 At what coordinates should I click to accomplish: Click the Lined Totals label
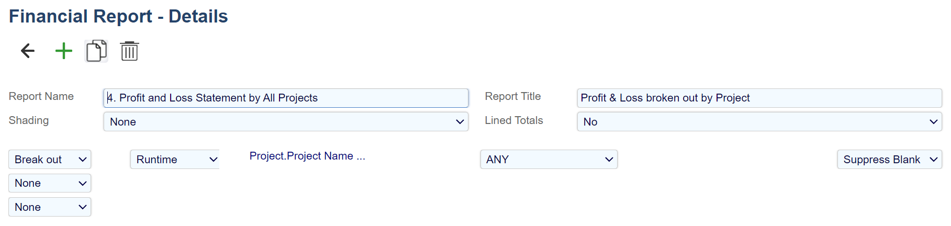tap(513, 120)
